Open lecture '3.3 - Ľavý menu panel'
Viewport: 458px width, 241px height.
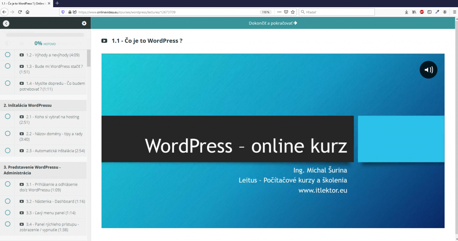point(47,213)
